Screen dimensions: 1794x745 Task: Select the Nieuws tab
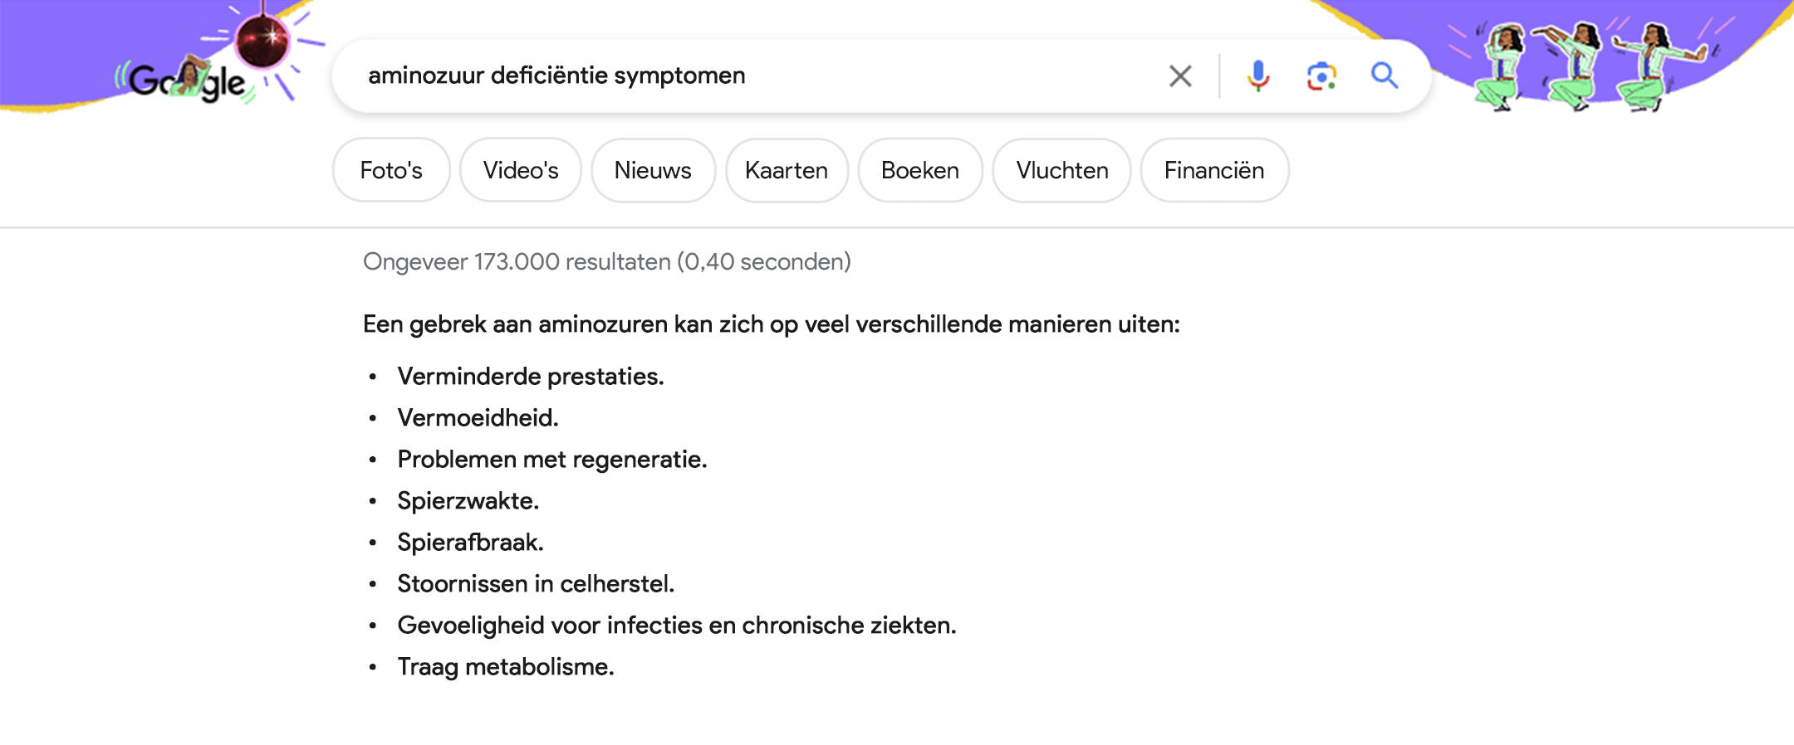[x=653, y=170]
